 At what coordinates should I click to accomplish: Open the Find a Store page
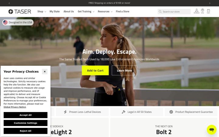click(x=123, y=12)
